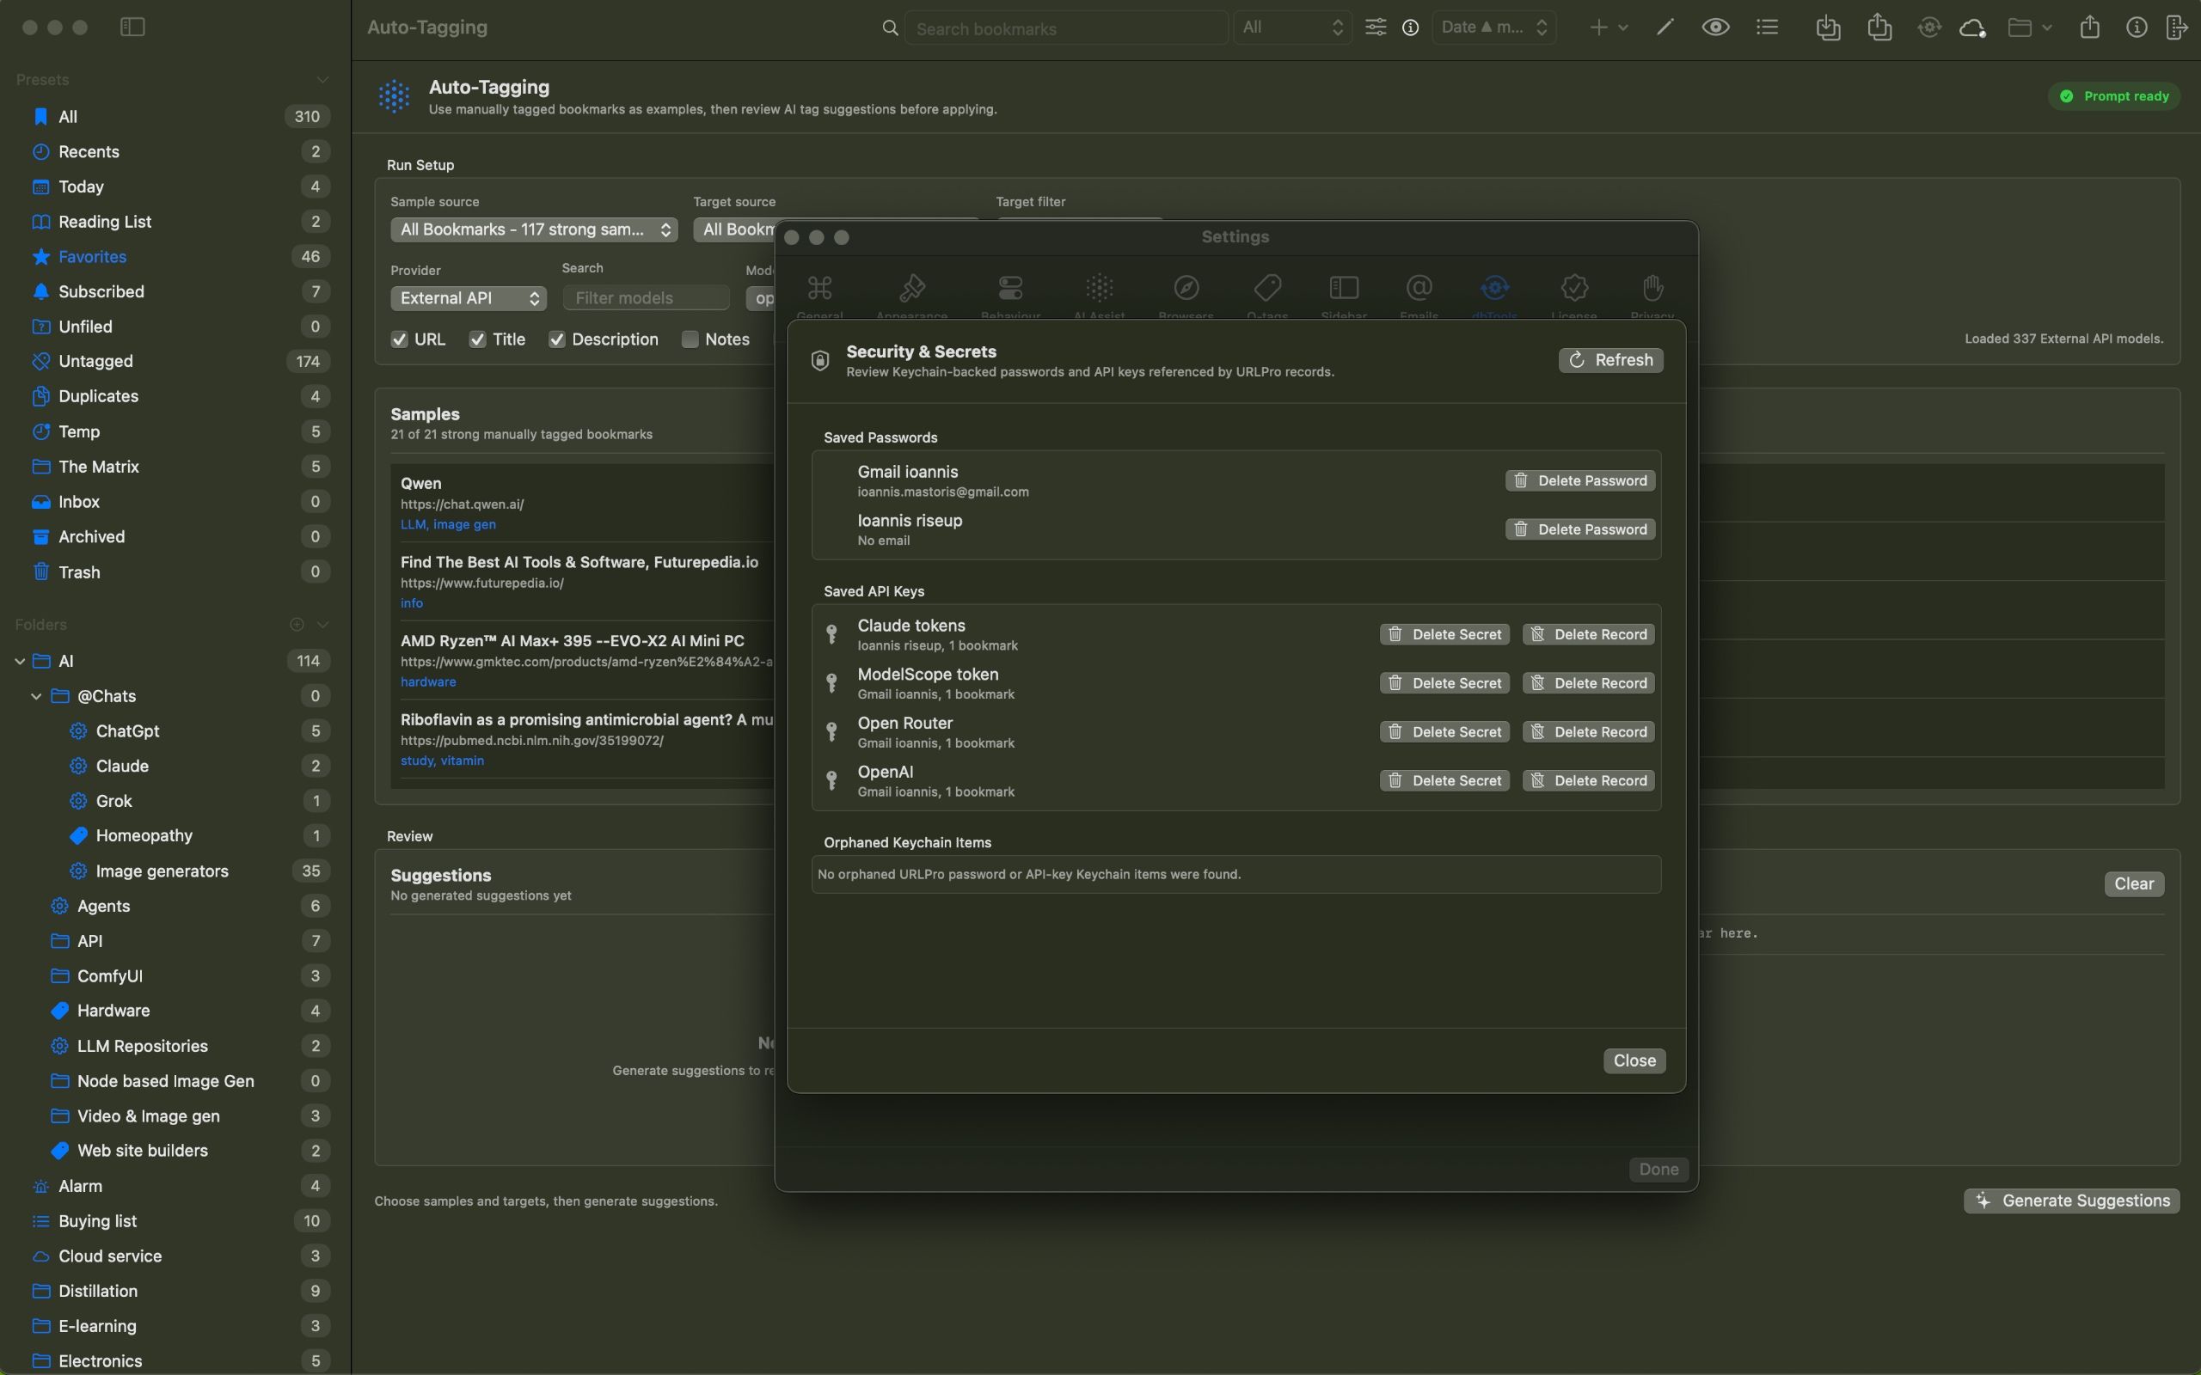Image resolution: width=2201 pixels, height=1375 pixels.
Task: Collapse the AI folder in sidebar
Action: coord(20,661)
